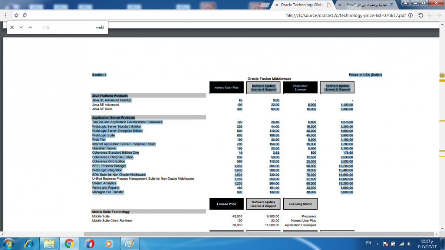Close the find-in-page bar
Image resolution: width=445 pixels, height=250 pixels.
click(x=12, y=27)
